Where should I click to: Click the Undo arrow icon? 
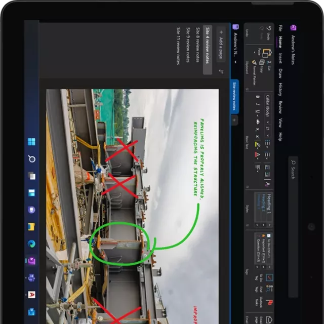pyautogui.click(x=269, y=28)
